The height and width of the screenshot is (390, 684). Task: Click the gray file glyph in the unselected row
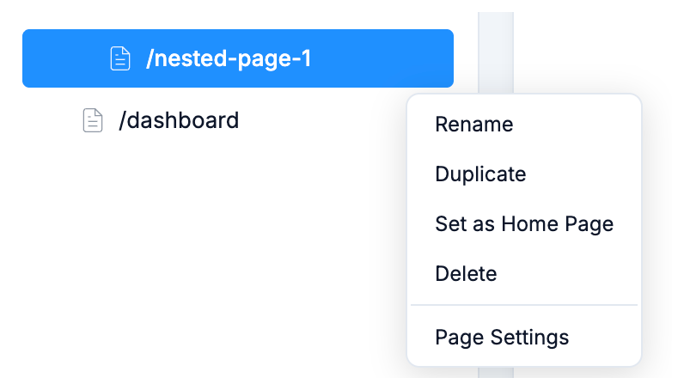click(x=92, y=120)
